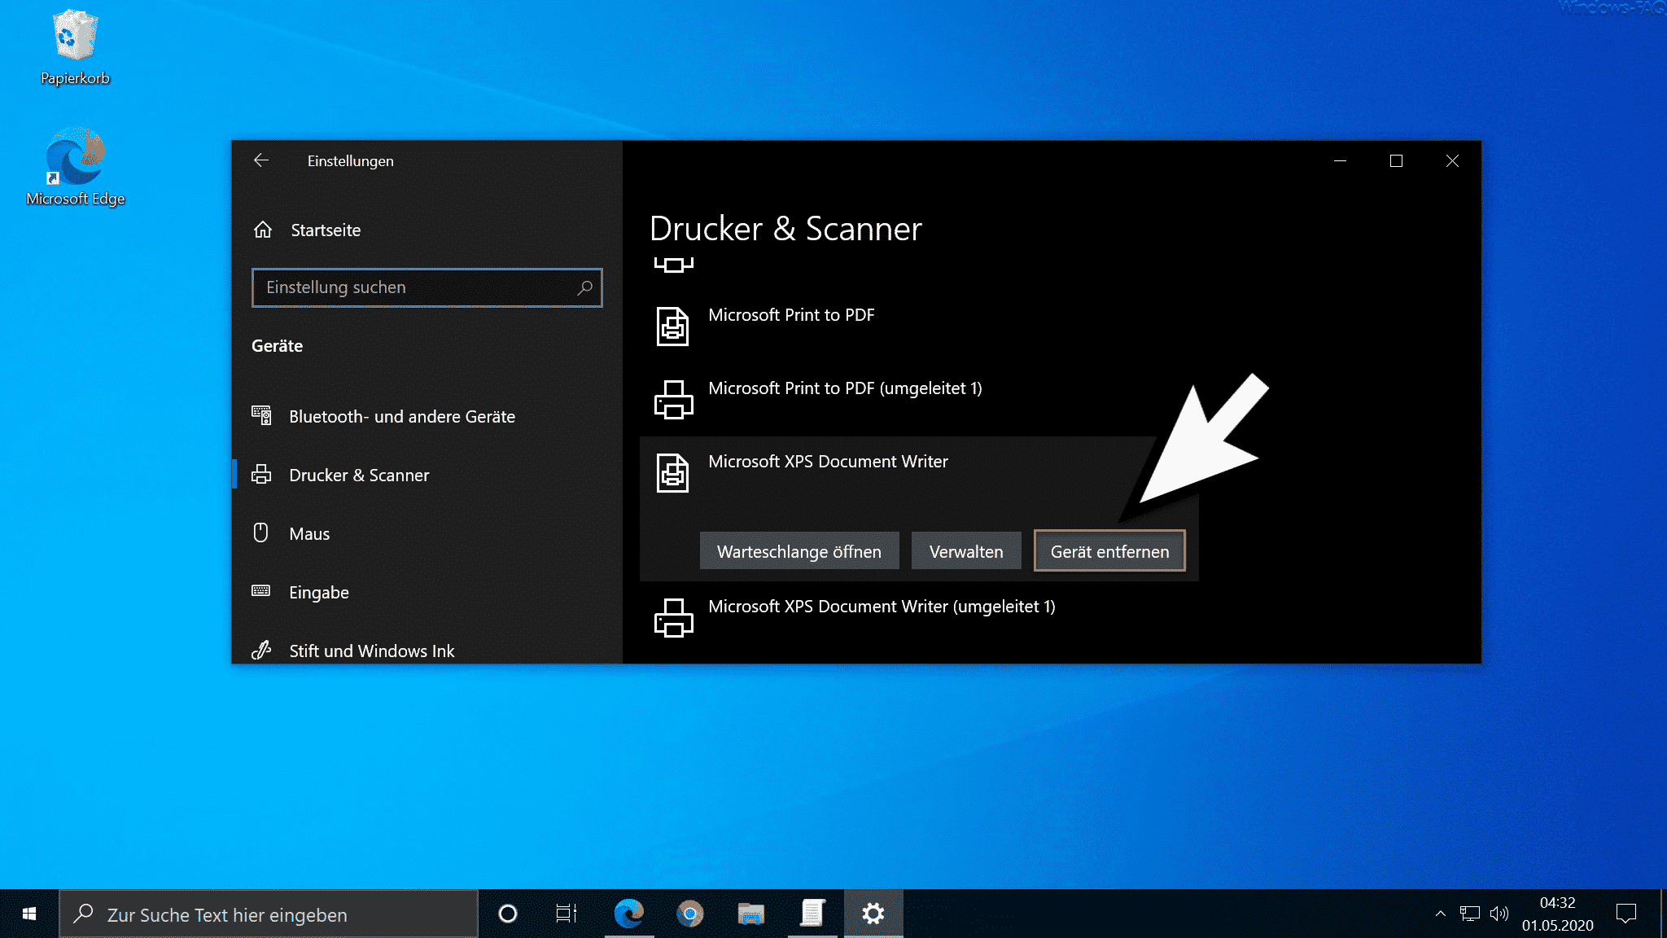The image size is (1667, 938).
Task: Select Microsoft Print to PDF (umgeleitet 1)
Action: pos(845,388)
